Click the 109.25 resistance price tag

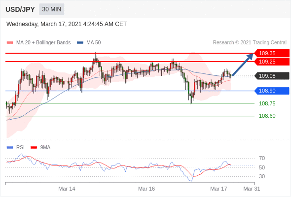(x=272, y=62)
